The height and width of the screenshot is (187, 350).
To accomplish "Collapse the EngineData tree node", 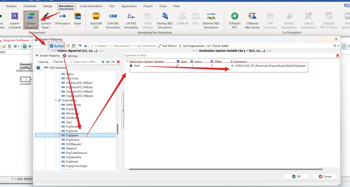I will [56, 100].
